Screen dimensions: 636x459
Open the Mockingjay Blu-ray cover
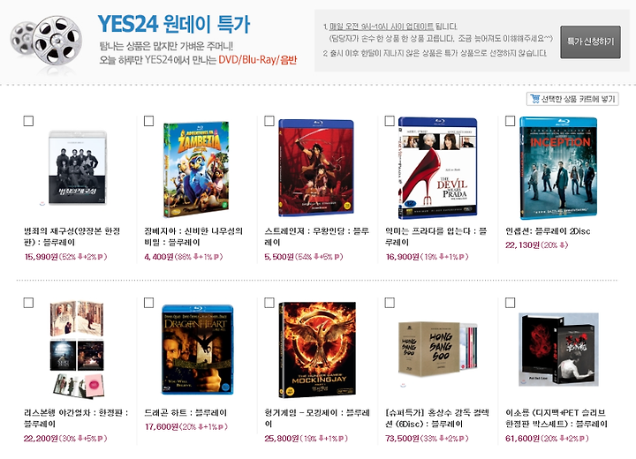[317, 350]
